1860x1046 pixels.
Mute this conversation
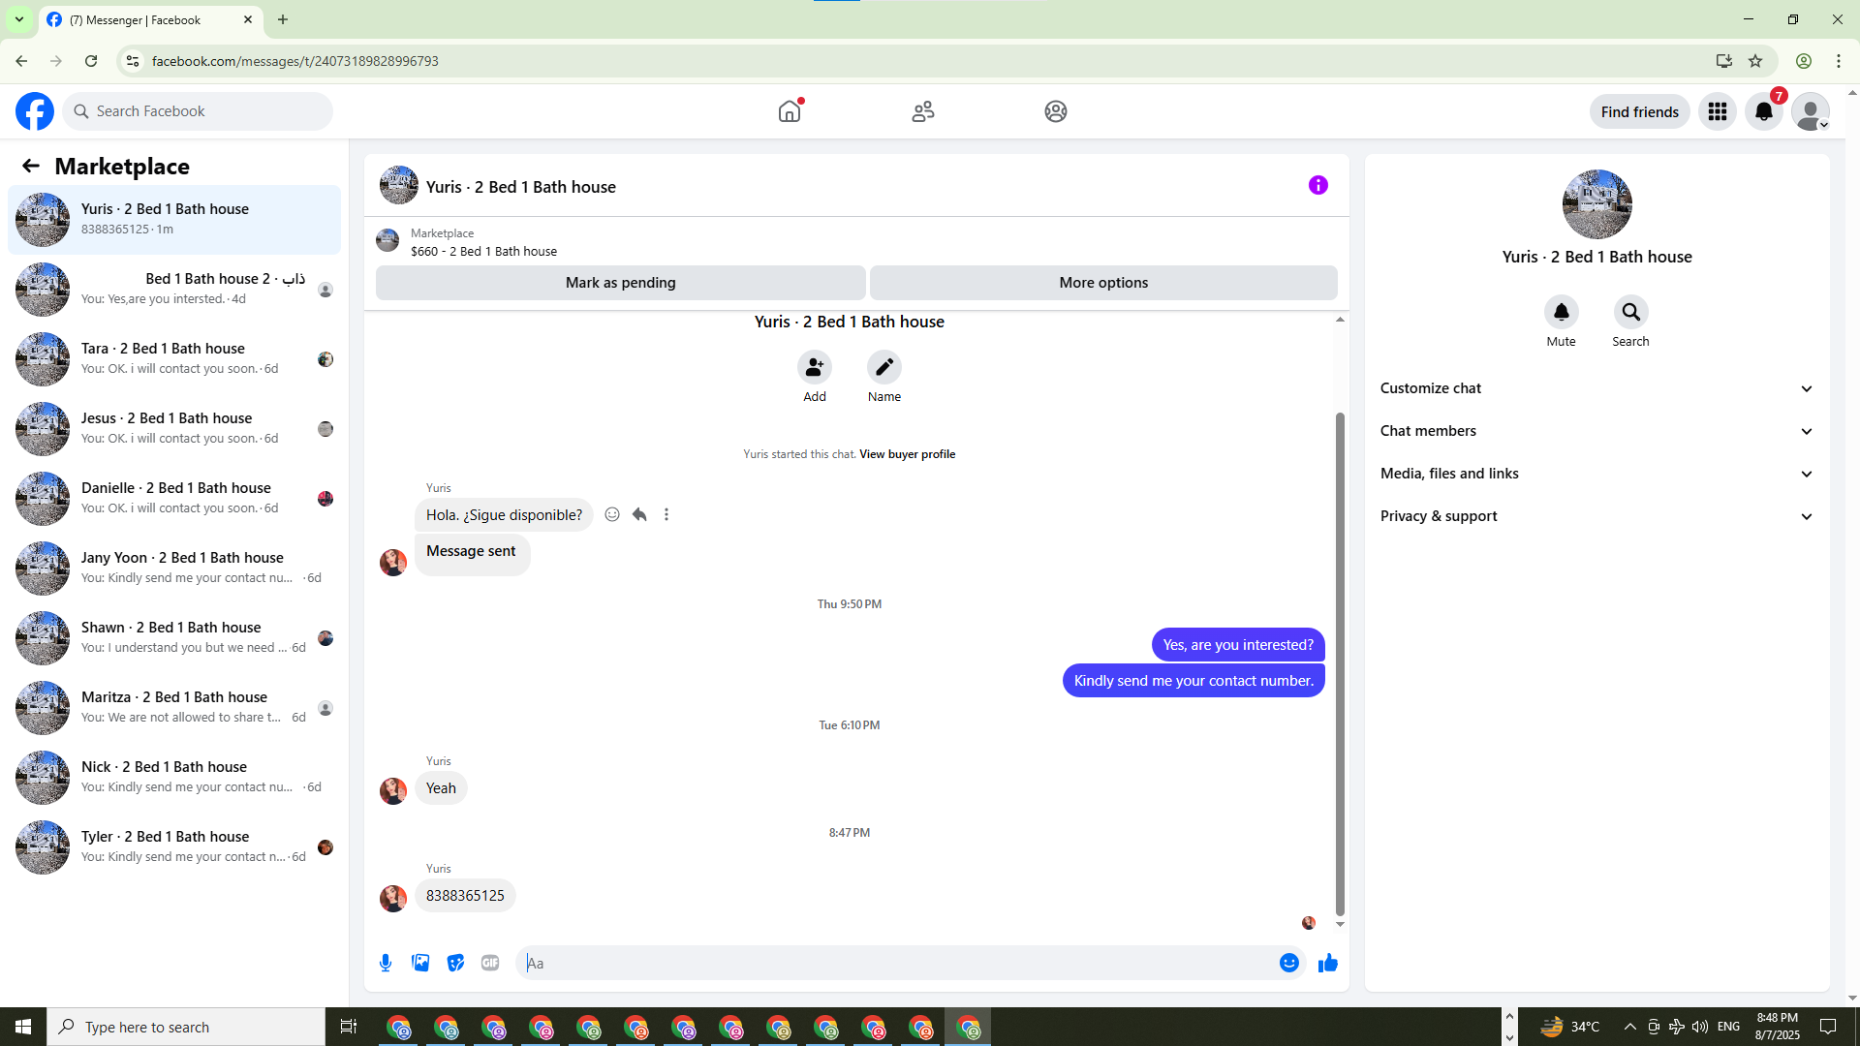(x=1562, y=312)
